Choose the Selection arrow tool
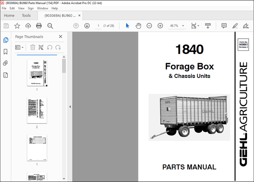This screenshot has width=254, height=182. (x=127, y=26)
